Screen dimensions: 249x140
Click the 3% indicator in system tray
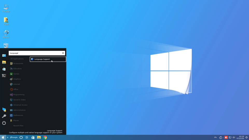pyautogui.click(x=215, y=137)
